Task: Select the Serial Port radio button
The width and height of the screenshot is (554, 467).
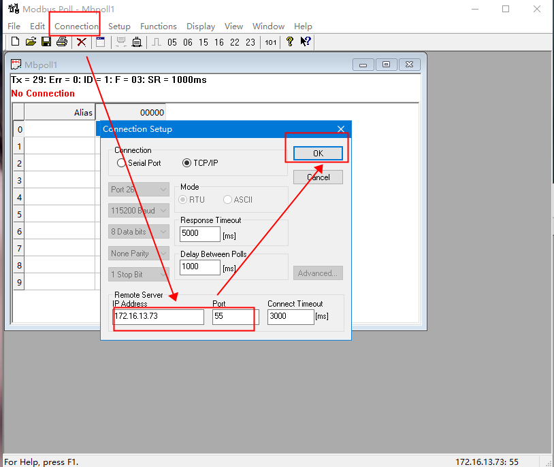Action: (x=122, y=163)
